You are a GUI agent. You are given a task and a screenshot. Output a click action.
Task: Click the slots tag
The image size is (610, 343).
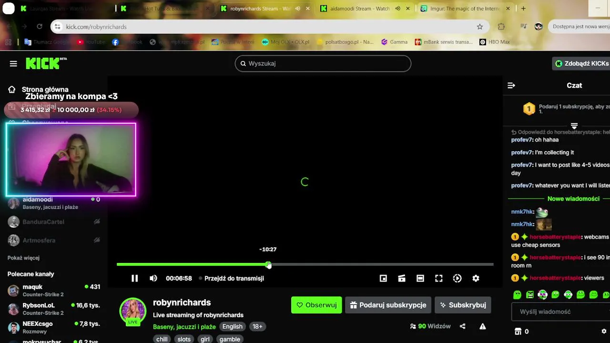(184, 339)
